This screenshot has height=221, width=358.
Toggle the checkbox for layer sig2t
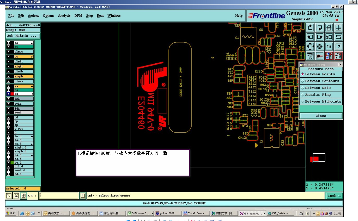point(9,67)
